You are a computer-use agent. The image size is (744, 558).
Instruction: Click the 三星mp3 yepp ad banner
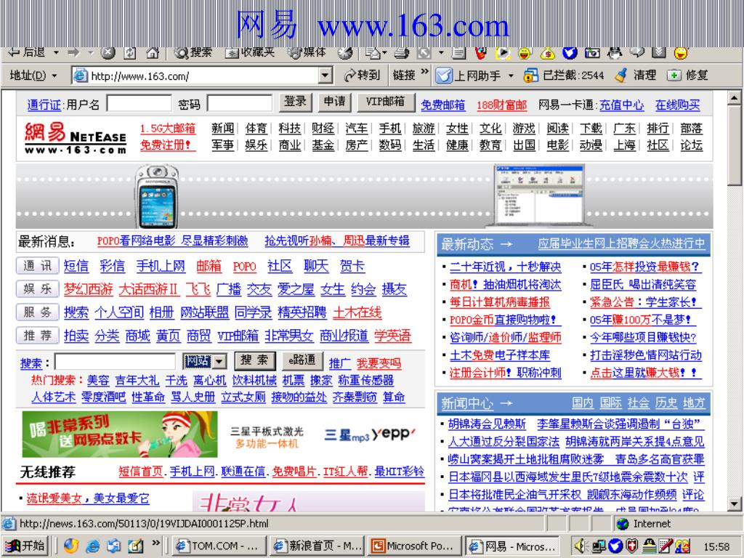coord(370,434)
